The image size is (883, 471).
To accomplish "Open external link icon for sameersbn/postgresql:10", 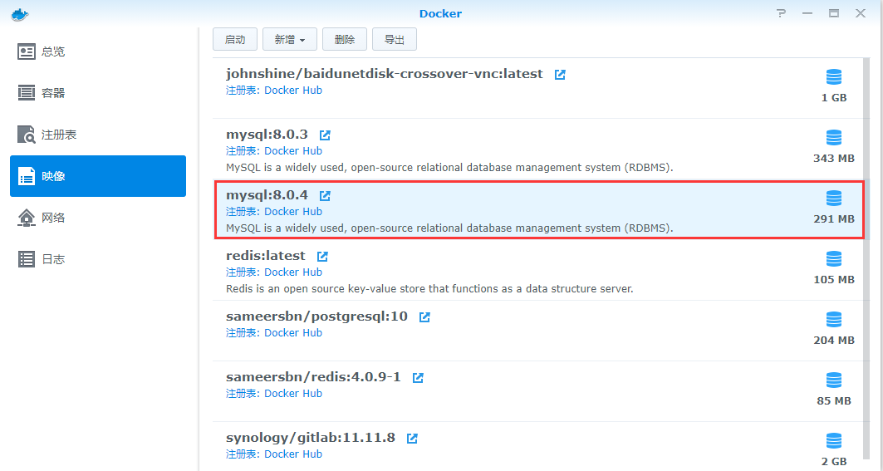I will coord(424,316).
